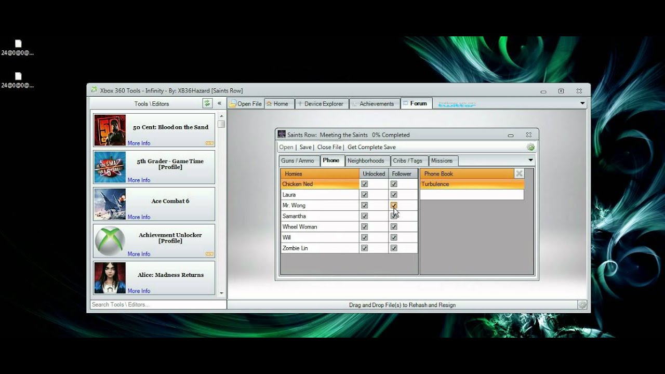The width and height of the screenshot is (665, 374).
Task: Select the first desktop file icon
Action: tap(18, 47)
